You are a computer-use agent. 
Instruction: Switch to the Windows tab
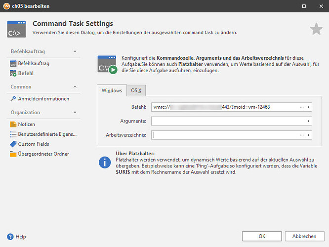[x=112, y=91]
